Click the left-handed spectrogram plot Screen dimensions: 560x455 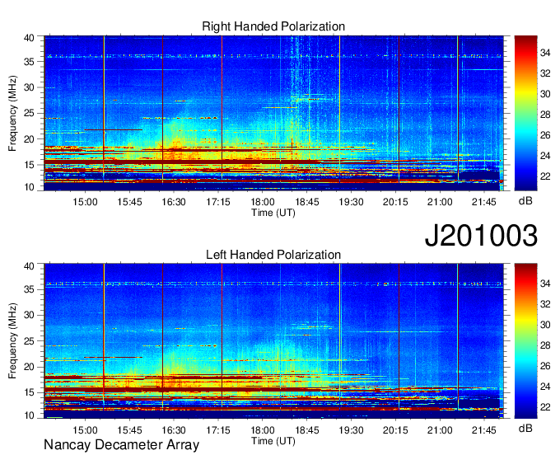pos(274,341)
